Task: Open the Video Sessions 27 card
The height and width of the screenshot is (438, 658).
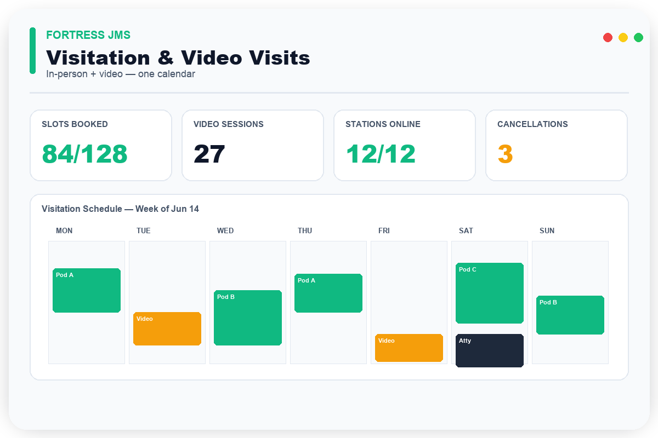Action: coord(253,145)
